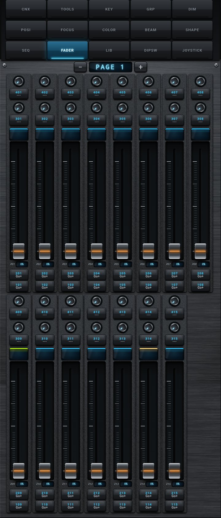Open the SEQ tab
This screenshot has width=221, height=518.
pyautogui.click(x=26, y=50)
